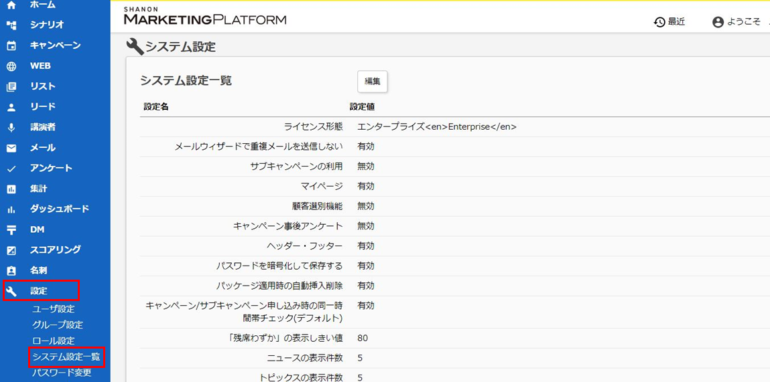Image resolution: width=770 pixels, height=382 pixels.
Task: Click the scenario icon in sidebar
Action: coord(11,25)
